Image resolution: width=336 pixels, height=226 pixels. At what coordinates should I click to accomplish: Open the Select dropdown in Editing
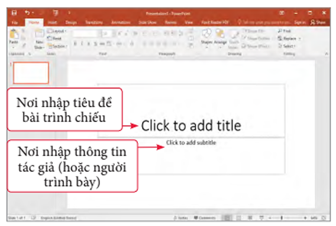286,46
